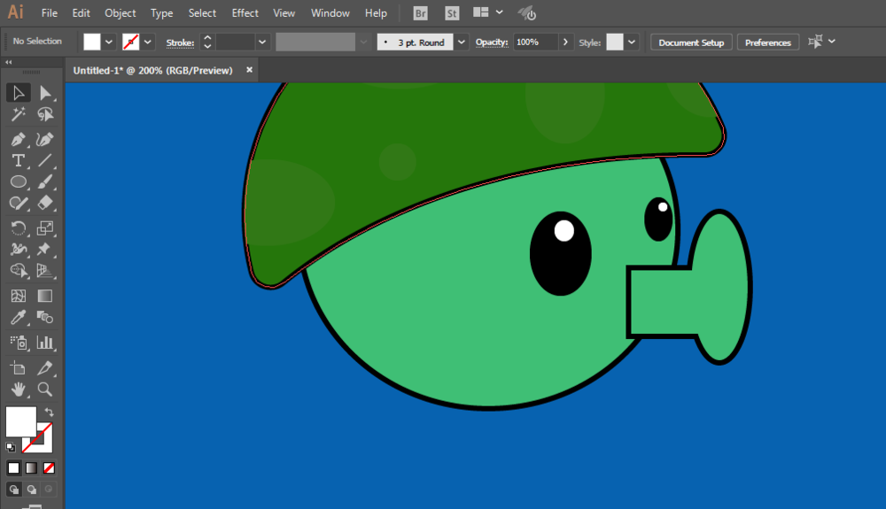The height and width of the screenshot is (509, 886).
Task: Select the Zoom tool
Action: click(45, 389)
